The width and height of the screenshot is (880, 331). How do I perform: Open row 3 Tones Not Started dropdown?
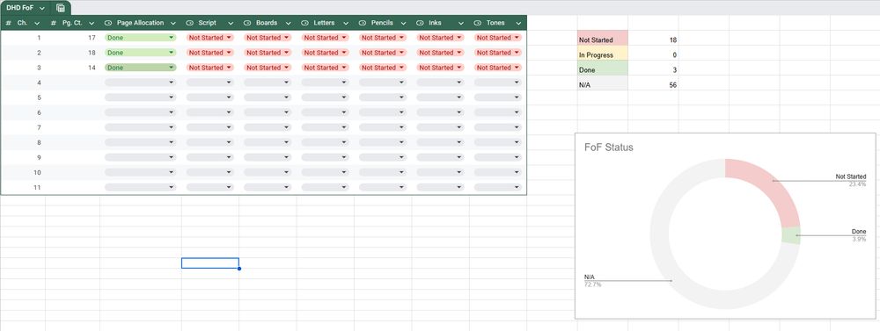pyautogui.click(x=498, y=68)
